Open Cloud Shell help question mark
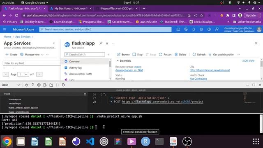This screenshot has height=148, width=263. click(x=32, y=85)
